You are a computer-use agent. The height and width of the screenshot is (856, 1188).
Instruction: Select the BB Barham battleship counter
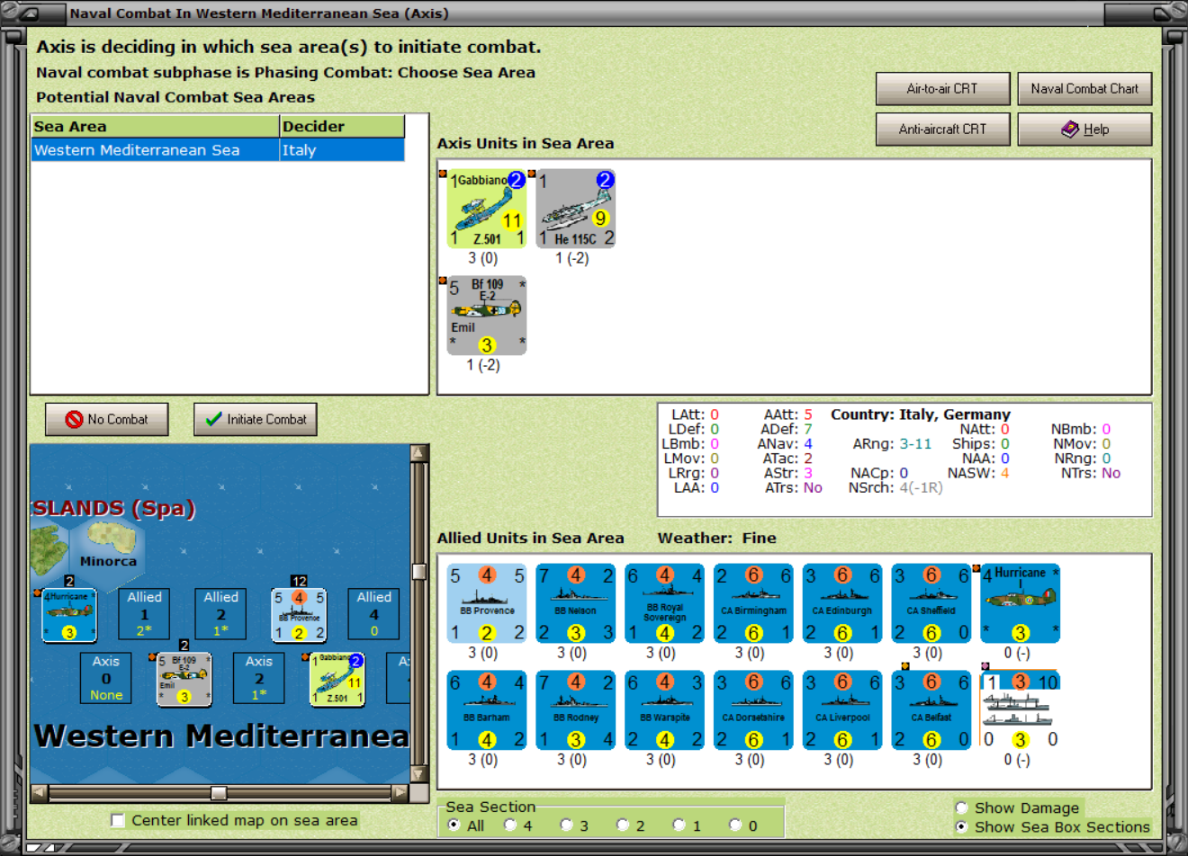click(x=487, y=710)
